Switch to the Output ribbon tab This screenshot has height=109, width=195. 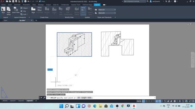coord(48,5)
